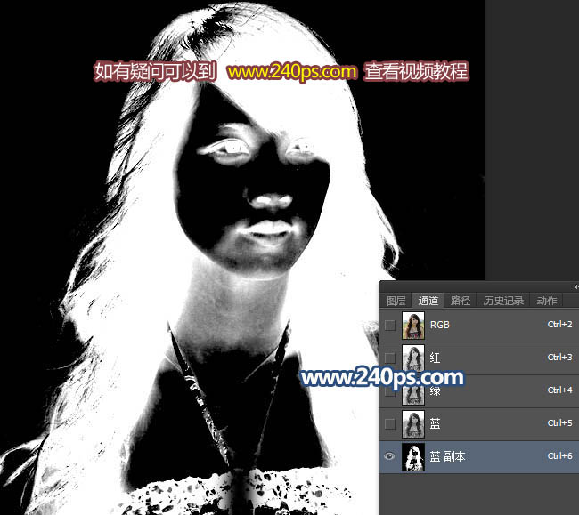Enable visibility for the 绿 (Green) channel
579x515 pixels.
389,390
